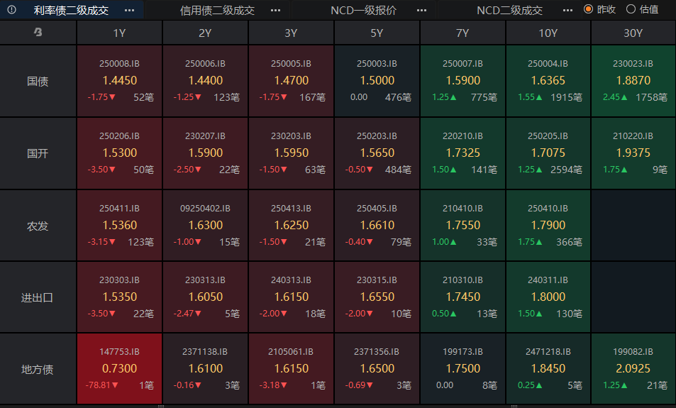The image size is (676, 408).
Task: Switch to NCD二级成交 tab
Action: coord(509,10)
